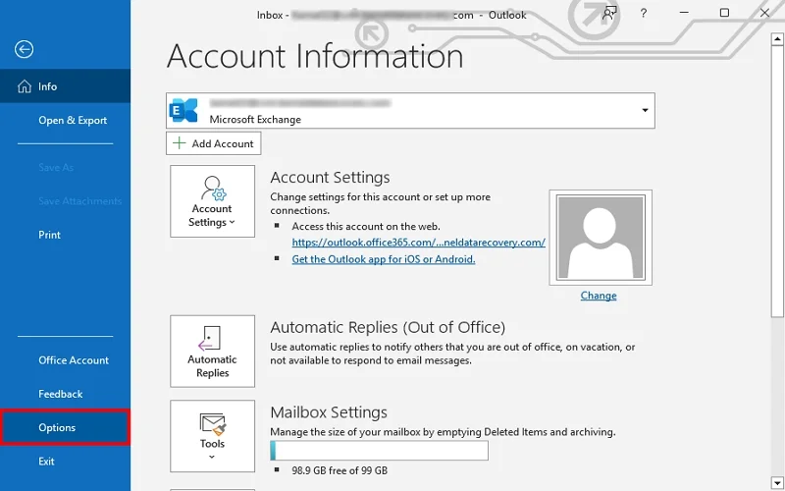
Task: Open the Automatic Replies button
Action: point(212,352)
